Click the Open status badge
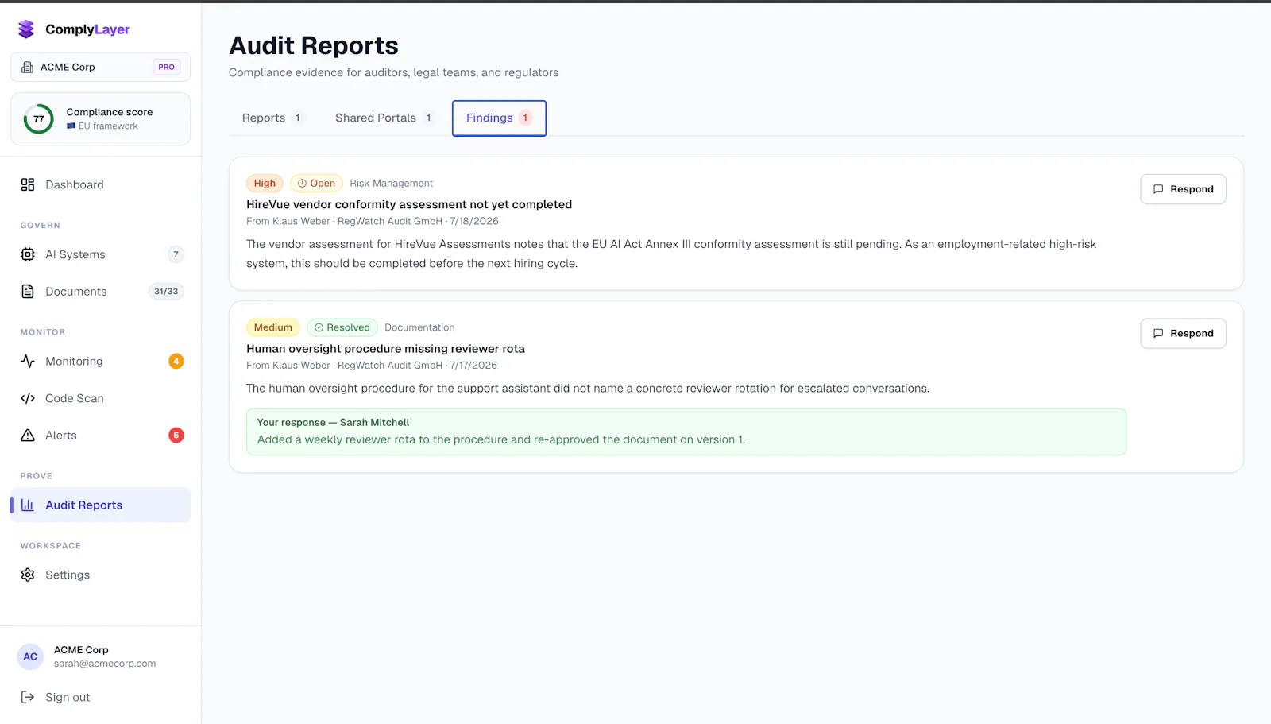The width and height of the screenshot is (1271, 724). [x=316, y=184]
